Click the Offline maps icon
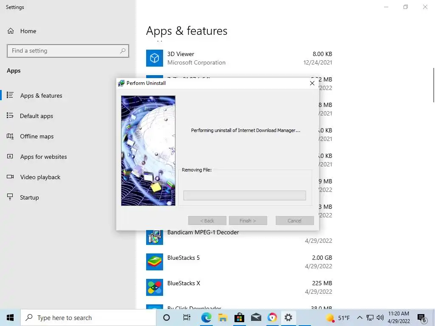 (10, 136)
